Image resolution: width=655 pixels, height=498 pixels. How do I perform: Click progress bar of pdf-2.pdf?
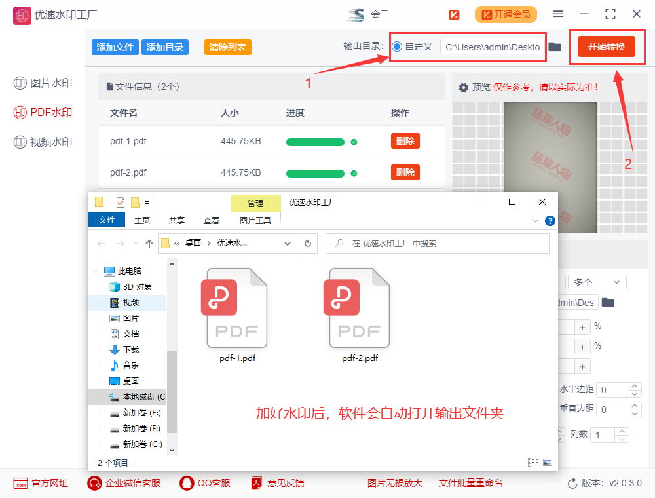click(315, 174)
